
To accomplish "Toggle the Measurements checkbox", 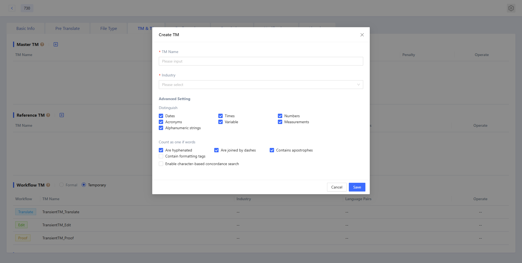I will (x=280, y=122).
